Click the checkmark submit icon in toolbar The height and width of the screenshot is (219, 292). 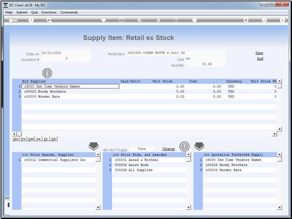click(x=264, y=20)
